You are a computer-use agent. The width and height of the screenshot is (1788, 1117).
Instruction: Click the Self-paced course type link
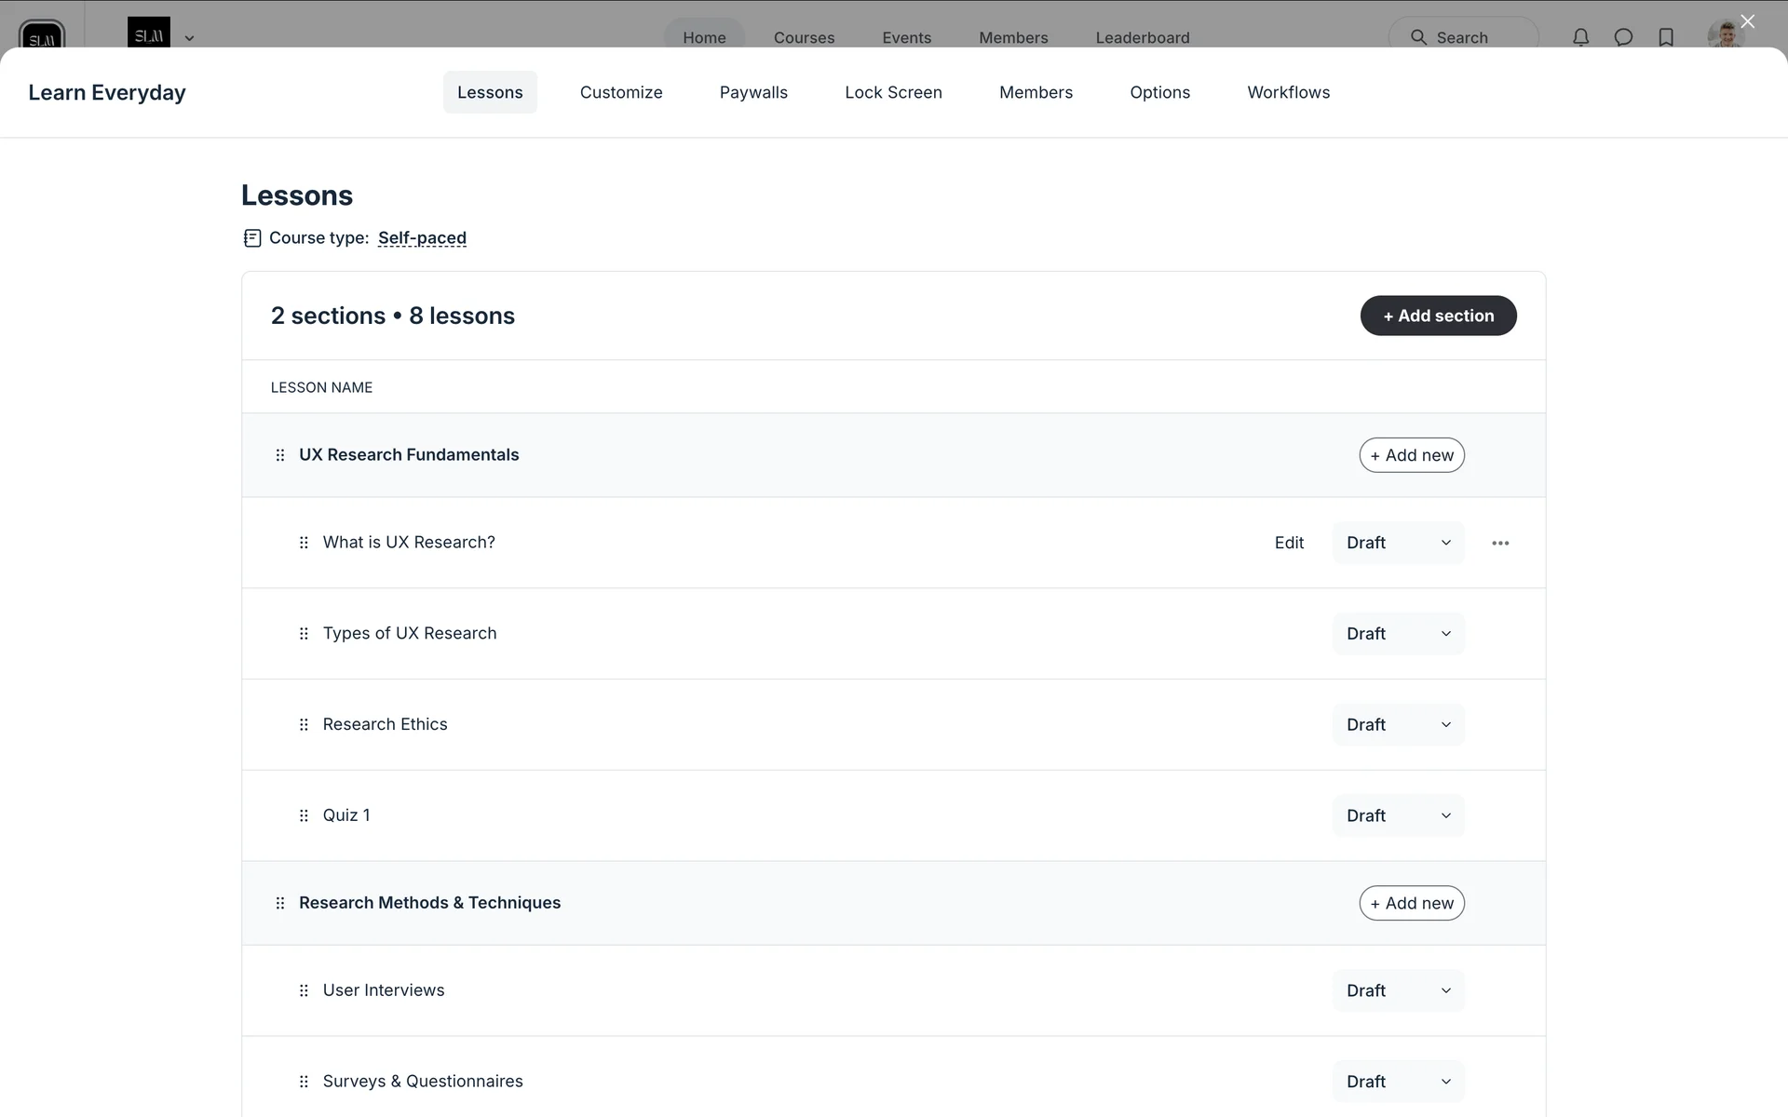[x=422, y=238]
